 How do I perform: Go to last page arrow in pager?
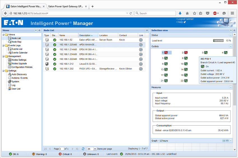point(77,149)
